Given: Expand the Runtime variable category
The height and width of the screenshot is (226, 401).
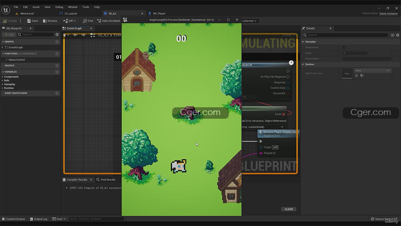Looking at the screenshot, I should point(3,88).
